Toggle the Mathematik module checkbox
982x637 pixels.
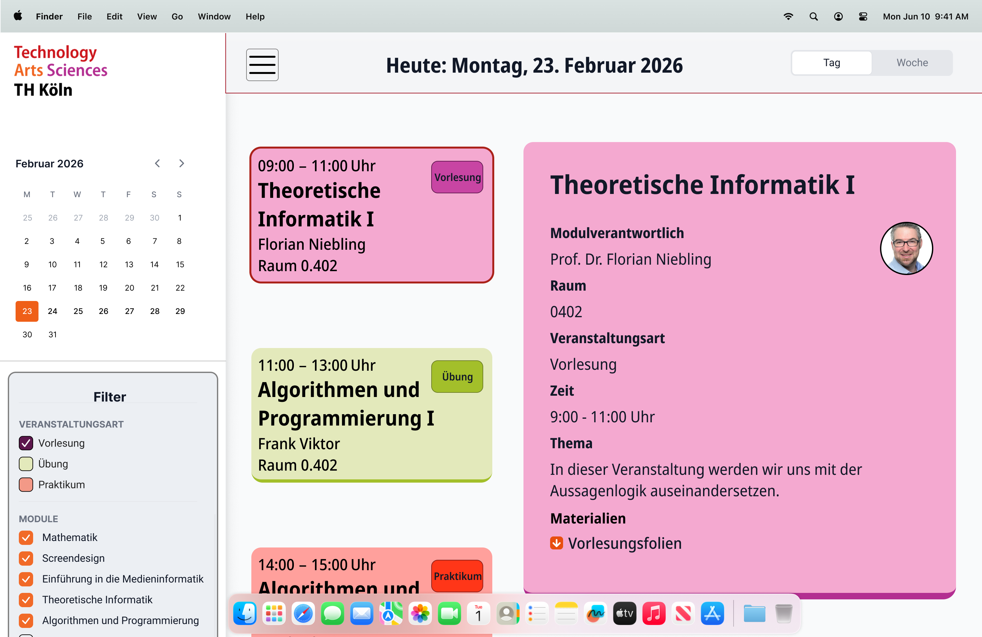[x=26, y=537]
